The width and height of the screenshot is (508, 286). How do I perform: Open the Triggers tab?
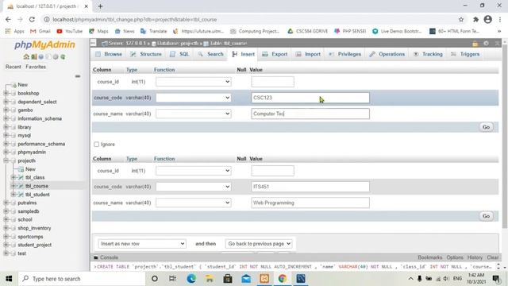(465, 54)
